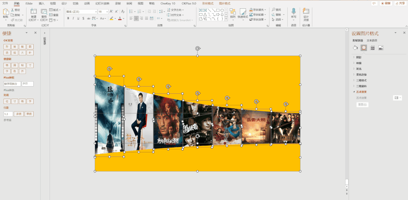The image size is (408, 200).
Task: Click the rotate handle above the yellow rectangle
Action: (x=198, y=48)
